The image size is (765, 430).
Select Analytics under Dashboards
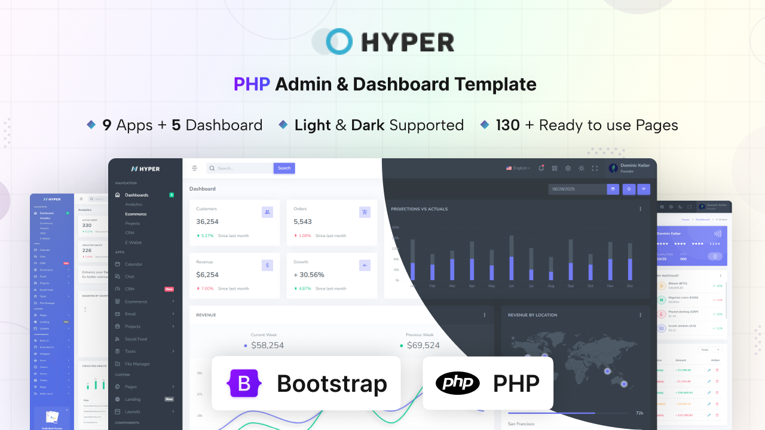[134, 204]
